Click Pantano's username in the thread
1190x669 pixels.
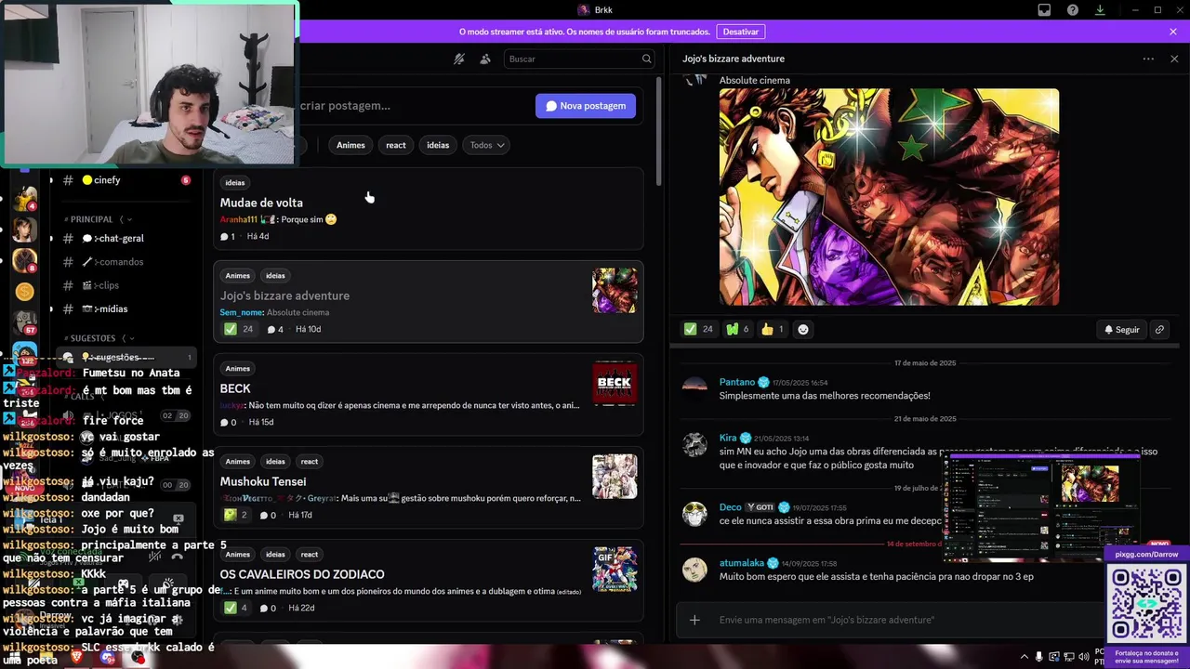click(x=737, y=382)
